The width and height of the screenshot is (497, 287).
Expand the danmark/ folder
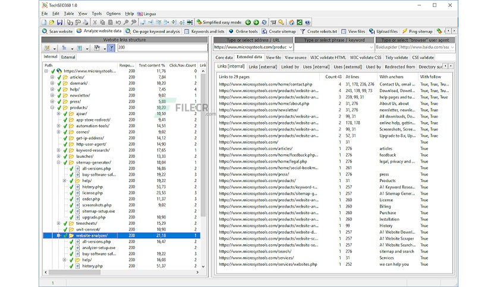[52, 83]
